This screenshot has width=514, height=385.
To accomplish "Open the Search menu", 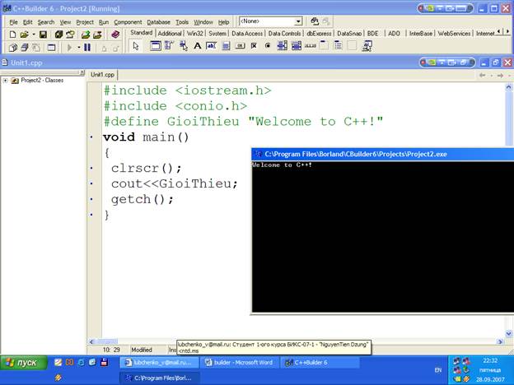I will (x=46, y=22).
